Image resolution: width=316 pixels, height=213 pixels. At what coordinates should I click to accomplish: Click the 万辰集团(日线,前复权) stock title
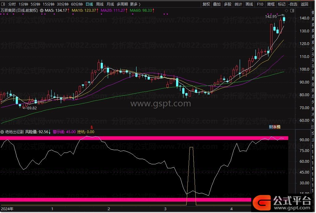[19, 10]
